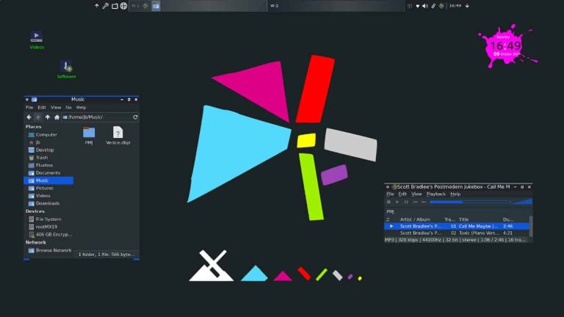Image resolution: width=564 pixels, height=317 pixels.
Task: Click the back arrow in file manager
Action: click(29, 117)
